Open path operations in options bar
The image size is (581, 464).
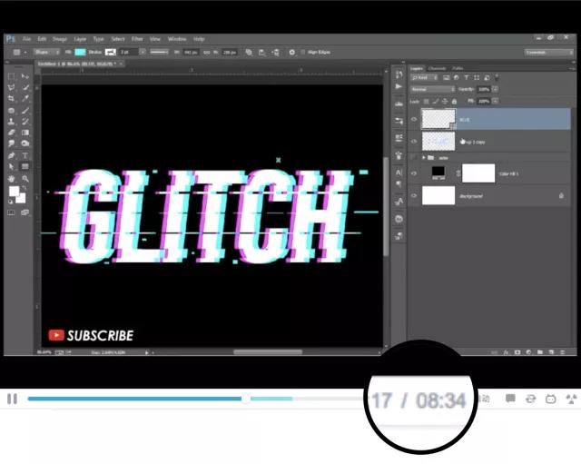pyautogui.click(x=249, y=53)
